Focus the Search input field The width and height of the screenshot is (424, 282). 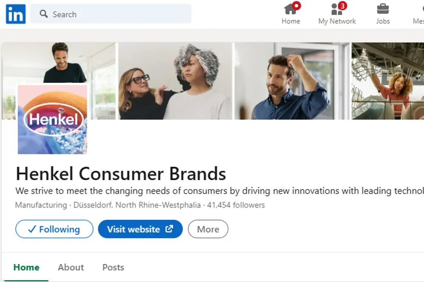click(x=119, y=14)
